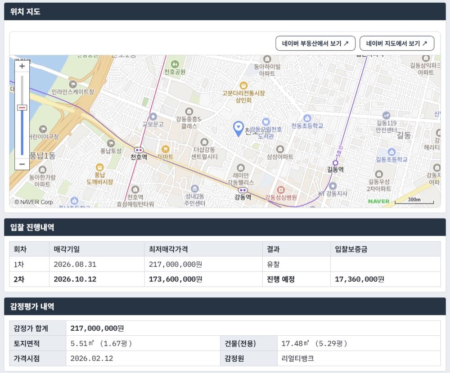
Task: Click building area 17.48㎡ (5.29평)
Action: (x=314, y=343)
